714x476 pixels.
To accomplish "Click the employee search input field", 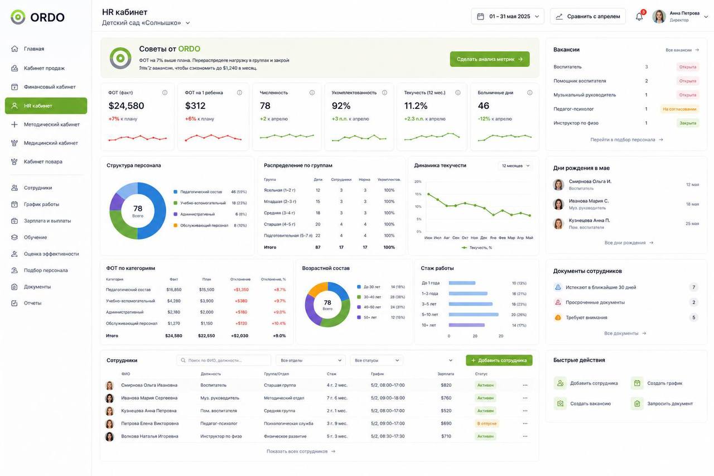I will click(x=224, y=360).
